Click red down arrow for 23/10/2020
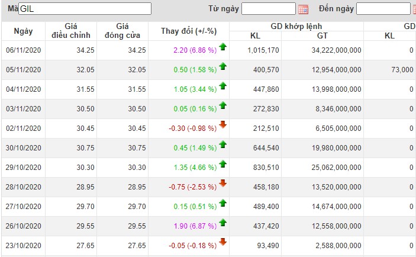 pyautogui.click(x=222, y=242)
